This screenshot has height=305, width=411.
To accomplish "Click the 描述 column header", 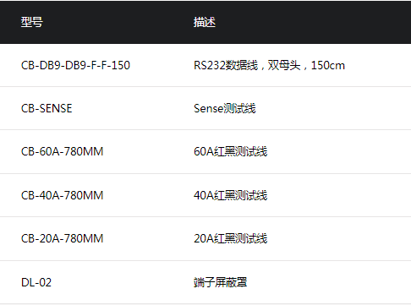I will click(205, 22).
